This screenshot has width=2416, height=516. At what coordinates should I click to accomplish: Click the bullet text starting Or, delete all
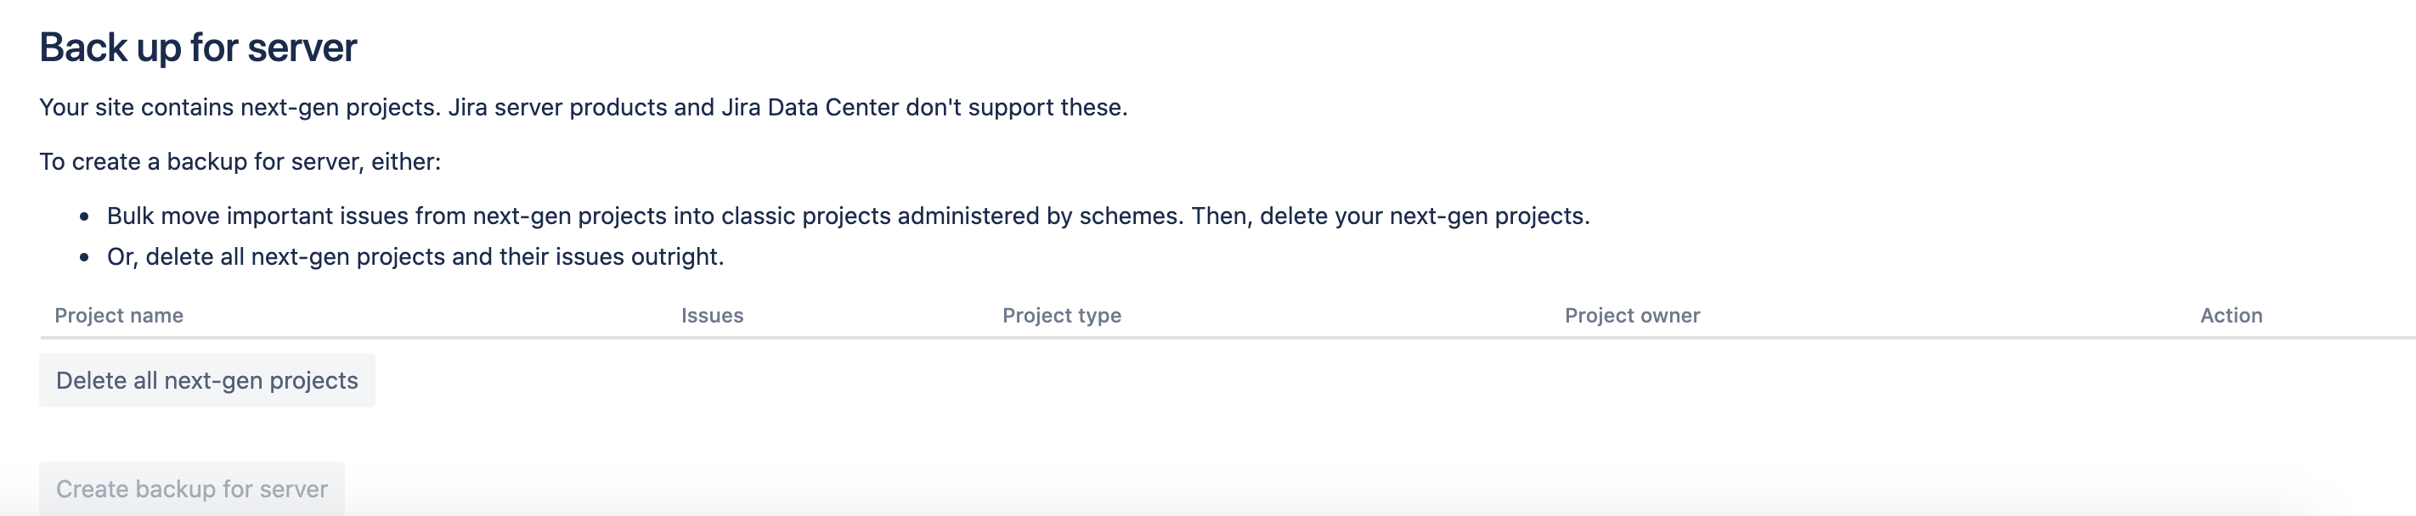click(415, 256)
